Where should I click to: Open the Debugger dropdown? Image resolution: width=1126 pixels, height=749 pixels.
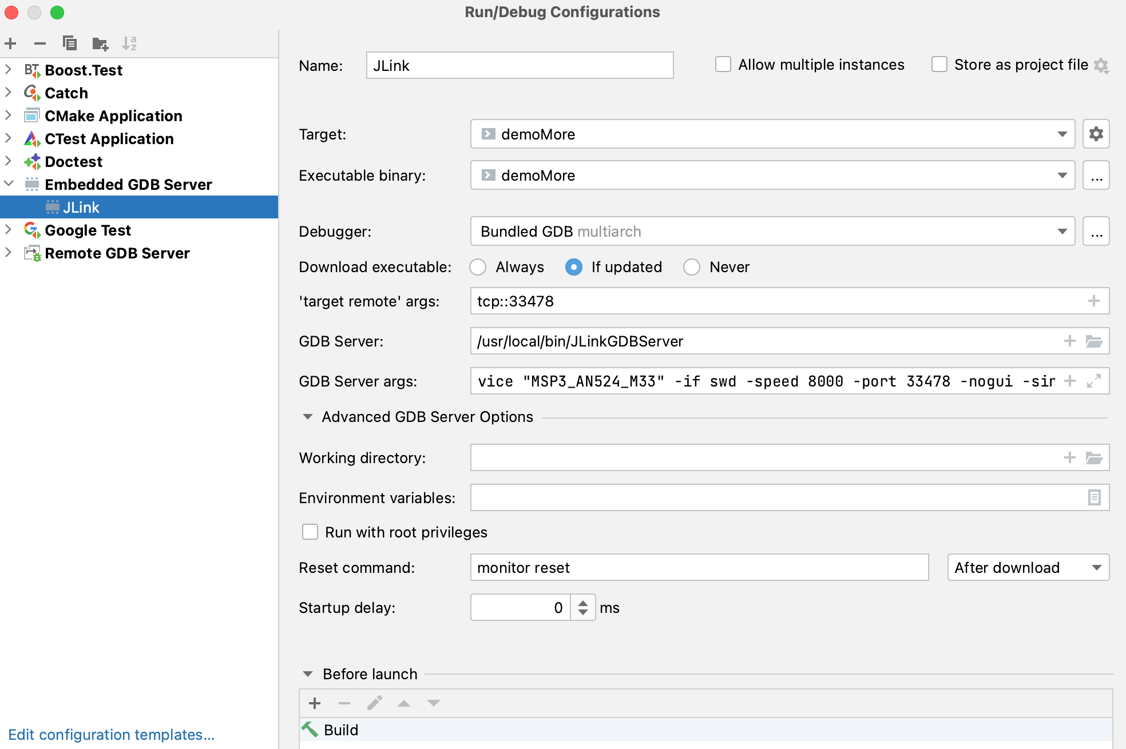(1062, 231)
